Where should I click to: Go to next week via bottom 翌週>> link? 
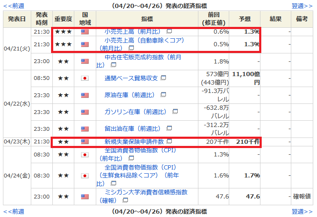(x=302, y=212)
